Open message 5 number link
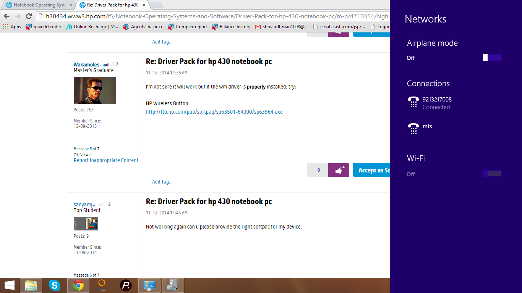The width and height of the screenshot is (522, 293). [91, 149]
